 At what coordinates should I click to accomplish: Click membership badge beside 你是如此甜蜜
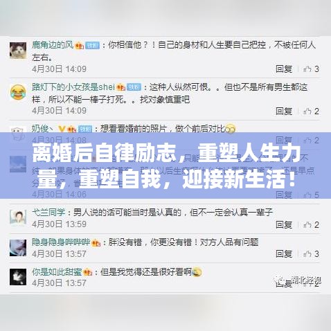coord(88,272)
